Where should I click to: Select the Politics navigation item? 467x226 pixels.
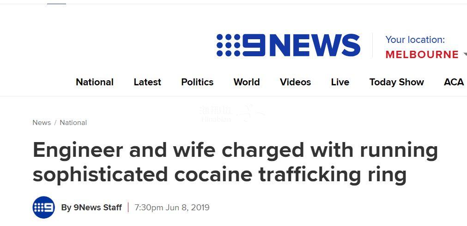point(197,82)
